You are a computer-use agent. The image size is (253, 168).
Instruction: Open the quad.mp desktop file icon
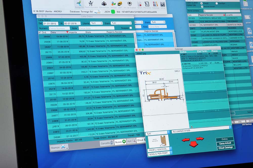coord(250,32)
